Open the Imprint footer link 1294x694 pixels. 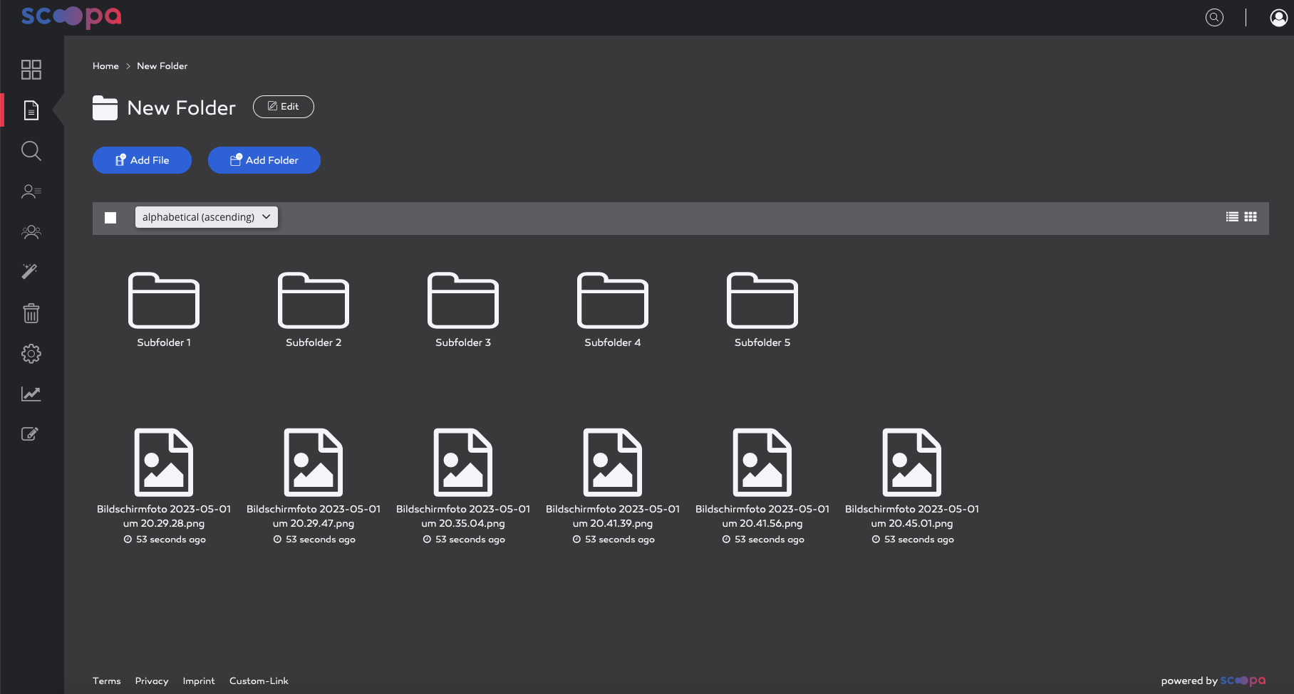(x=199, y=681)
